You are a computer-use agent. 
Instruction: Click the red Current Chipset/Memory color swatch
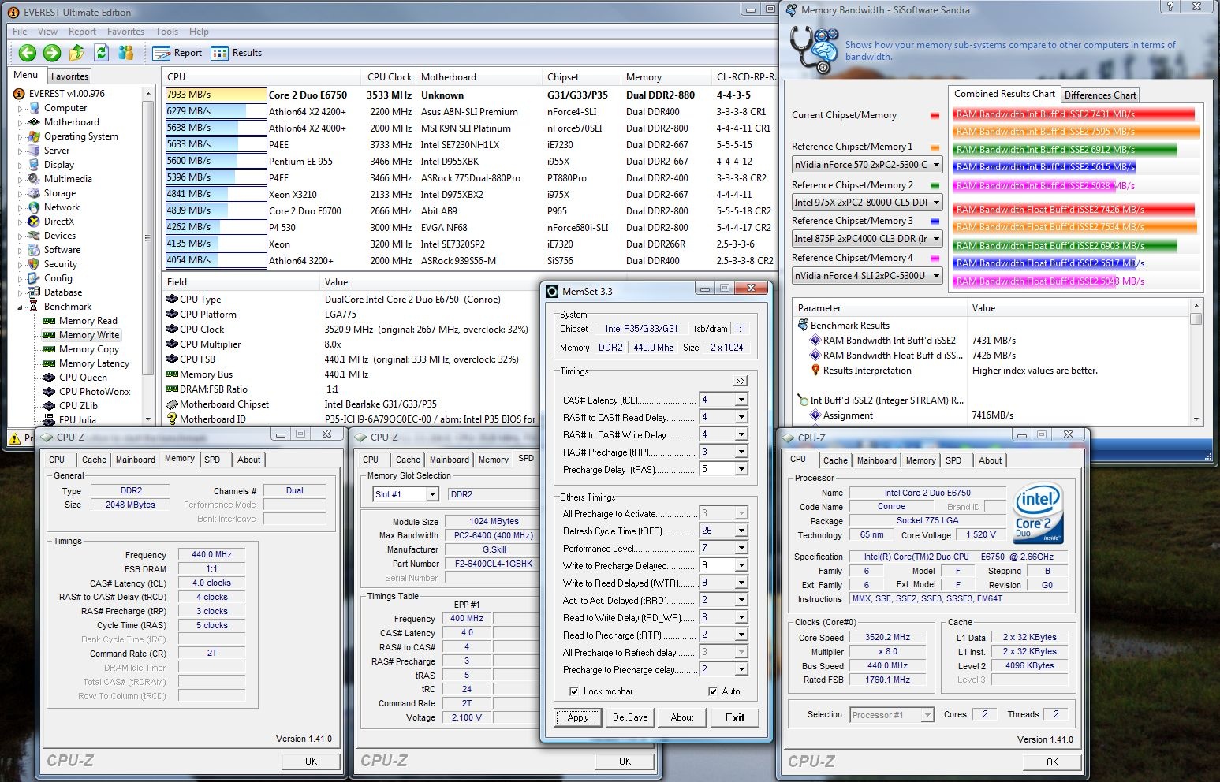[x=935, y=116]
